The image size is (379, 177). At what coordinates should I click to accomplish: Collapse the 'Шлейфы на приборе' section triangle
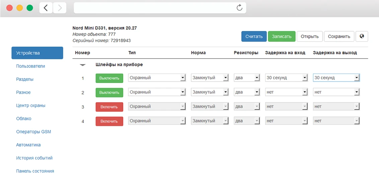click(83, 65)
